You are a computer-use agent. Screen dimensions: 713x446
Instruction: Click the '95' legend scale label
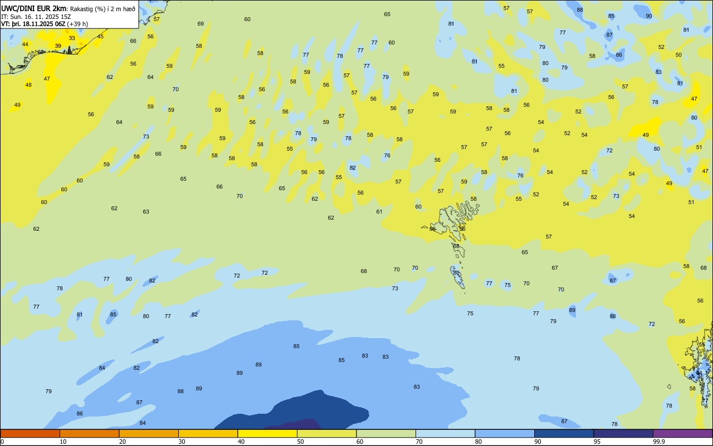pos(597,442)
